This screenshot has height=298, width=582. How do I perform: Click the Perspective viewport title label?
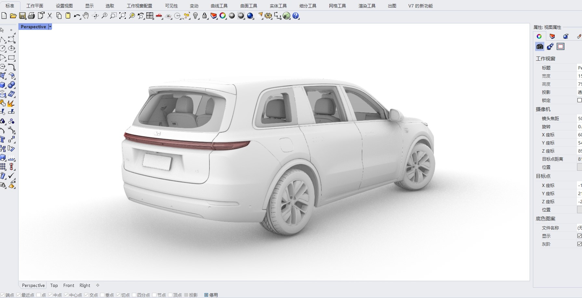pyautogui.click(x=33, y=27)
